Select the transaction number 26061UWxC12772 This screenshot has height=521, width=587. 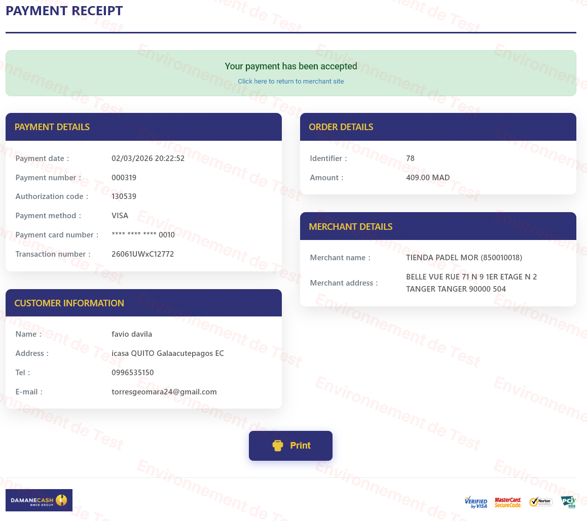pyautogui.click(x=142, y=254)
